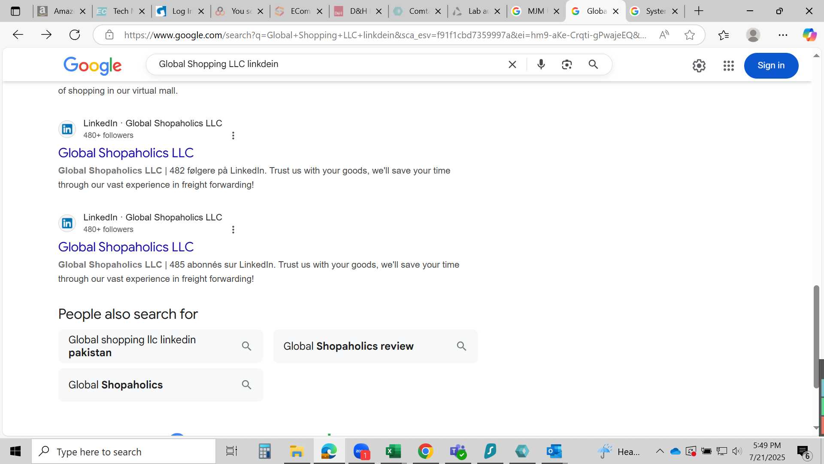
Task: Open Microsoft Teams from the taskbar
Action: (458, 451)
